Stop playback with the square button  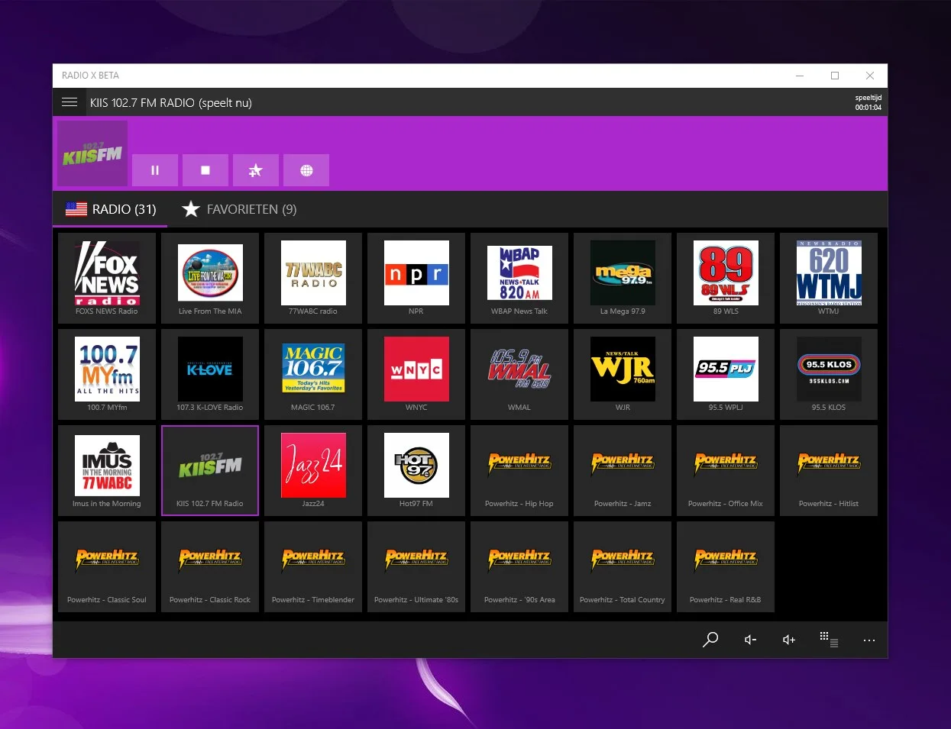coord(205,170)
